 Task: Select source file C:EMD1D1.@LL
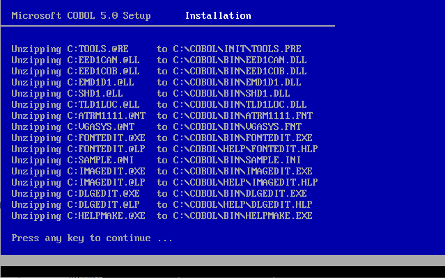tap(100, 83)
